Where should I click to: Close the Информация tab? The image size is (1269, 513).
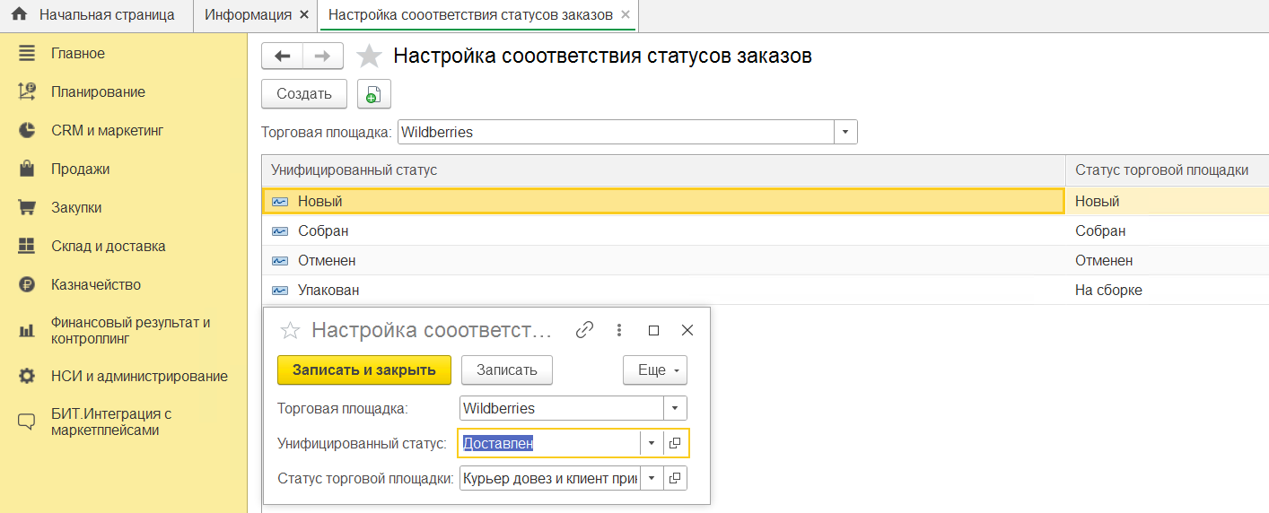(x=304, y=15)
